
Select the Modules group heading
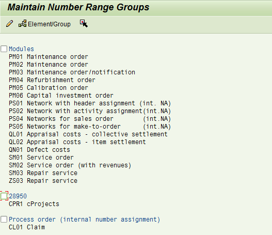[21, 49]
